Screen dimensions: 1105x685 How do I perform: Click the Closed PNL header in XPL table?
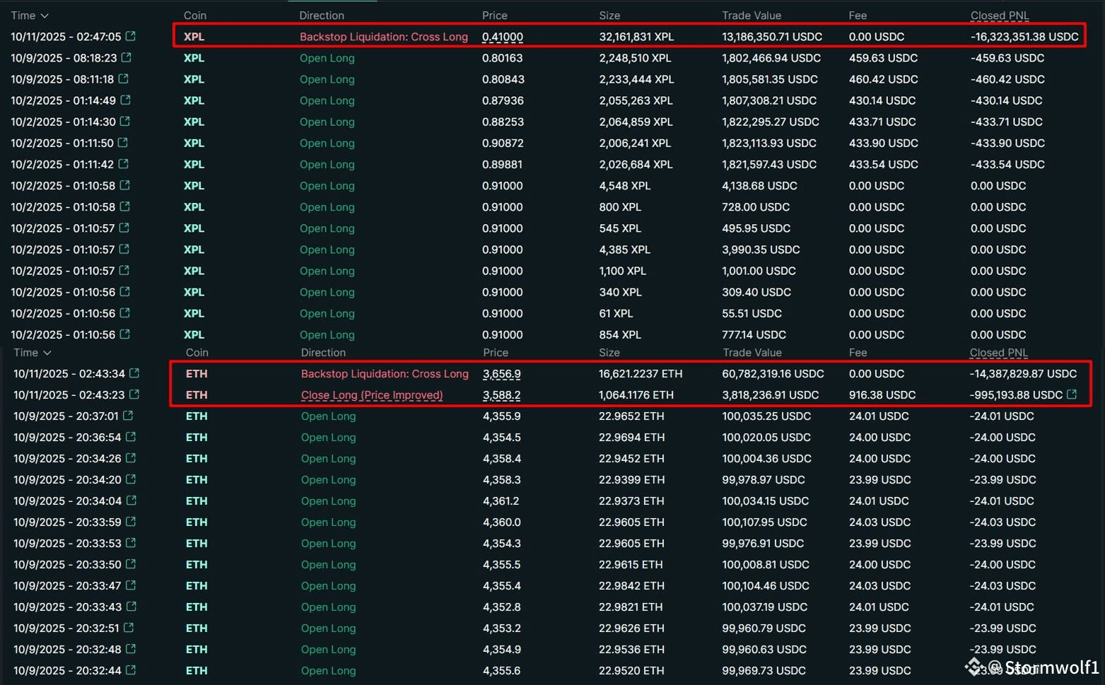(1000, 16)
